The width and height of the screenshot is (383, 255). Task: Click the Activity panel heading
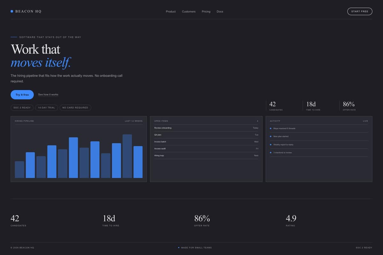[275, 121]
